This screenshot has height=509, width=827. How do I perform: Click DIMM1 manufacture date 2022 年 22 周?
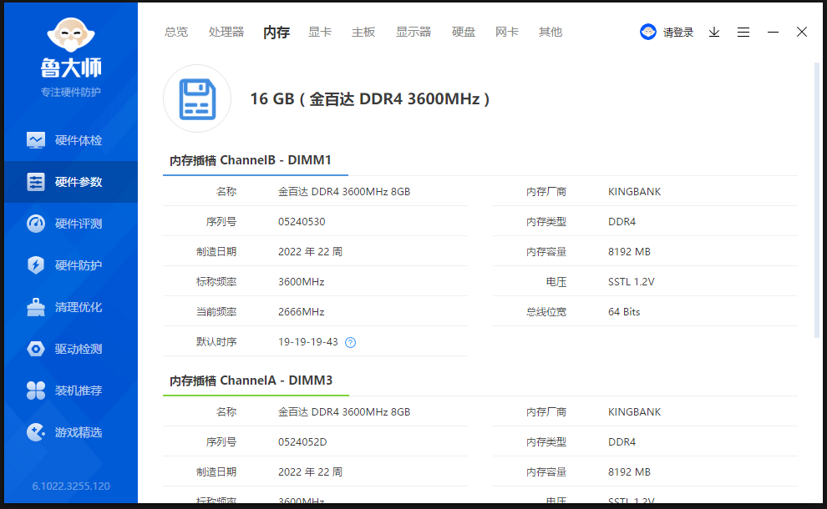click(x=310, y=252)
